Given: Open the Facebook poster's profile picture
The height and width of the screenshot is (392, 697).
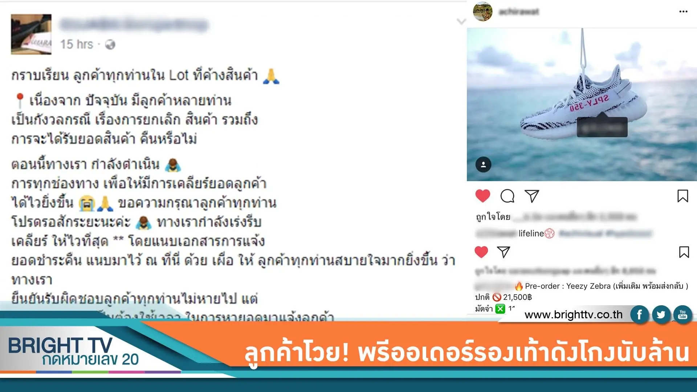Looking at the screenshot, I should click(31, 34).
